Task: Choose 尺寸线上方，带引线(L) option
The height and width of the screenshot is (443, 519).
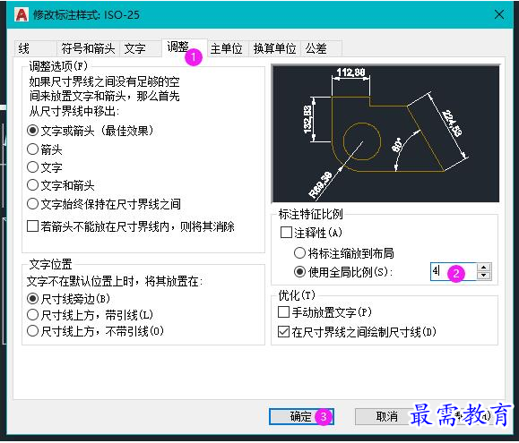Action: [90, 314]
